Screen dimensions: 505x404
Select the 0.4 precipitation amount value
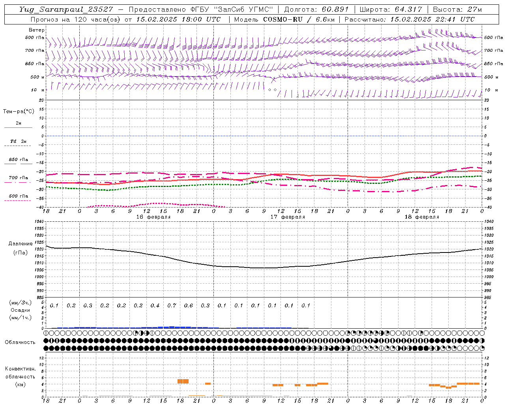click(x=155, y=306)
